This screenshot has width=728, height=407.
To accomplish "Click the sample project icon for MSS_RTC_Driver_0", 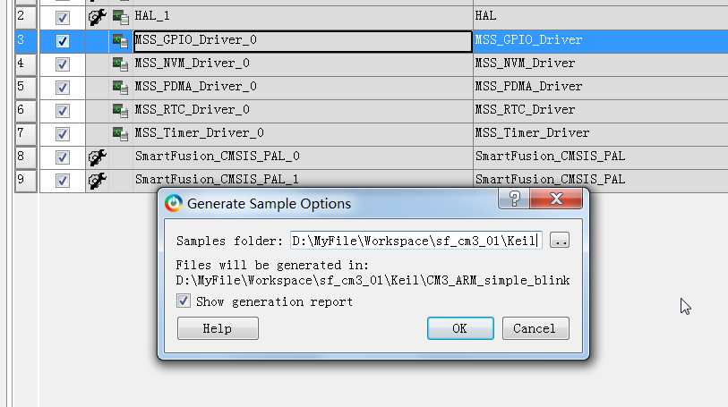I will click(x=121, y=110).
